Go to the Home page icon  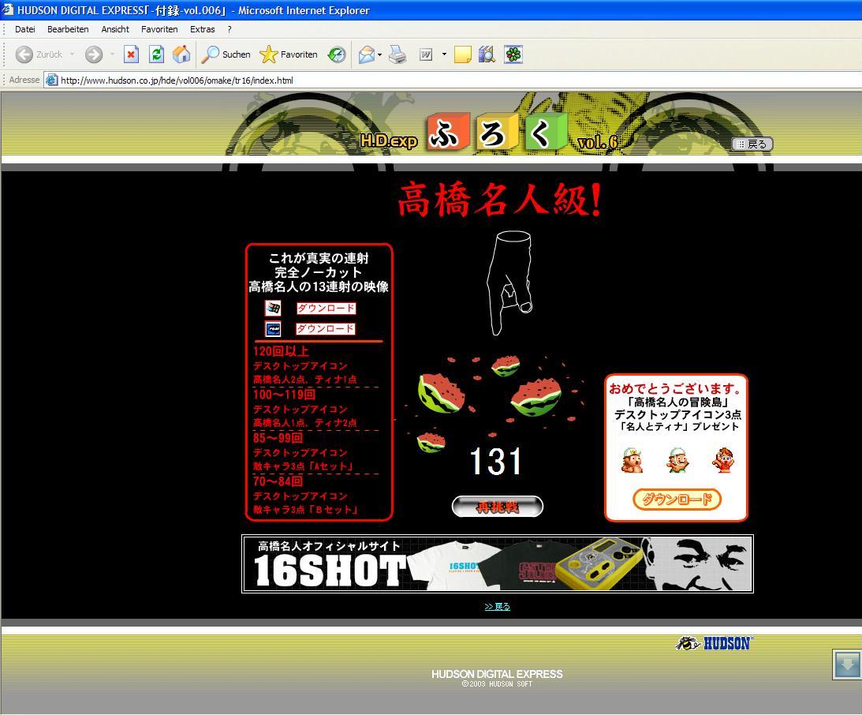[181, 54]
